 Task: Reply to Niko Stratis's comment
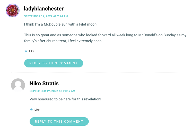pyautogui.click(x=59, y=121)
